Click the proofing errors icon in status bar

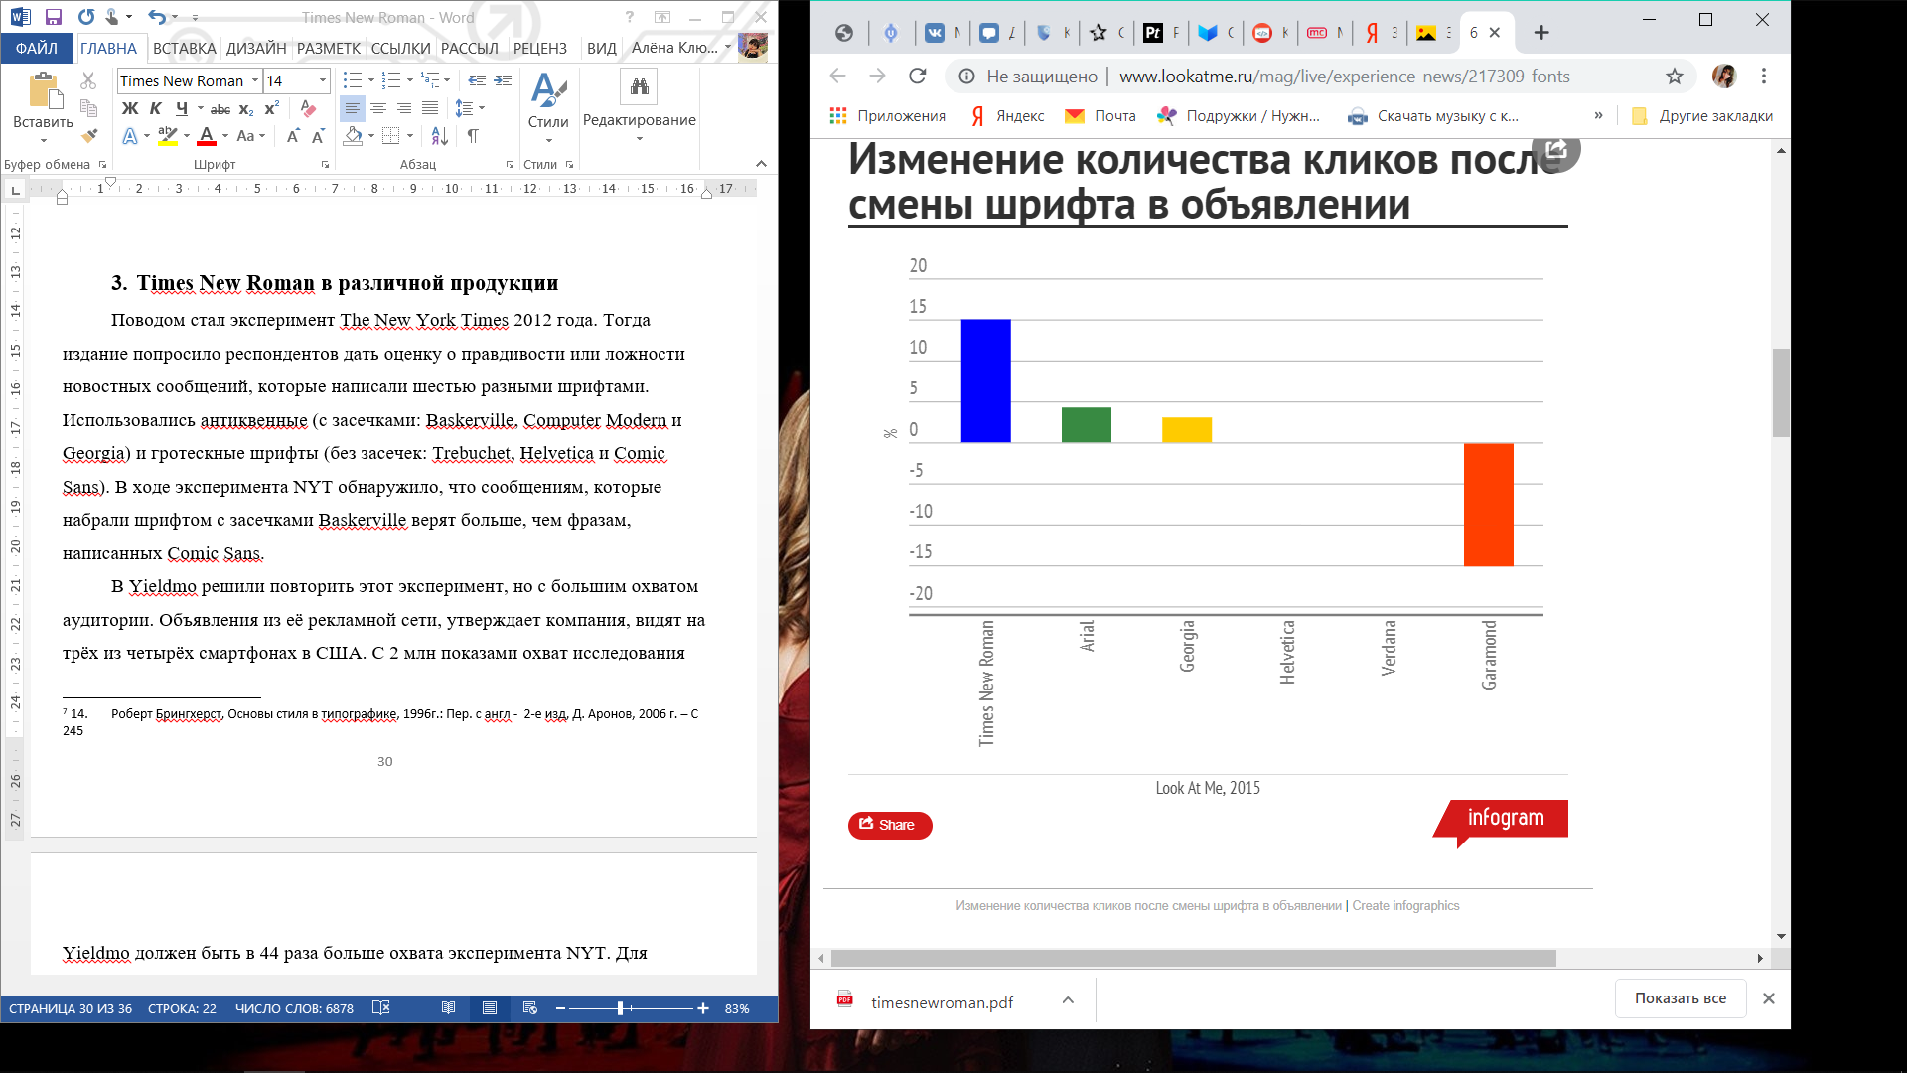tap(380, 1008)
